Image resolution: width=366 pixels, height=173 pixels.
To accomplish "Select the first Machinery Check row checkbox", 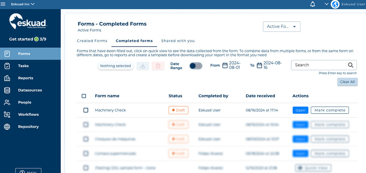I will (x=86, y=110).
